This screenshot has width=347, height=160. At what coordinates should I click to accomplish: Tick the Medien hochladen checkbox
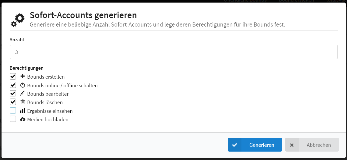(x=13, y=119)
